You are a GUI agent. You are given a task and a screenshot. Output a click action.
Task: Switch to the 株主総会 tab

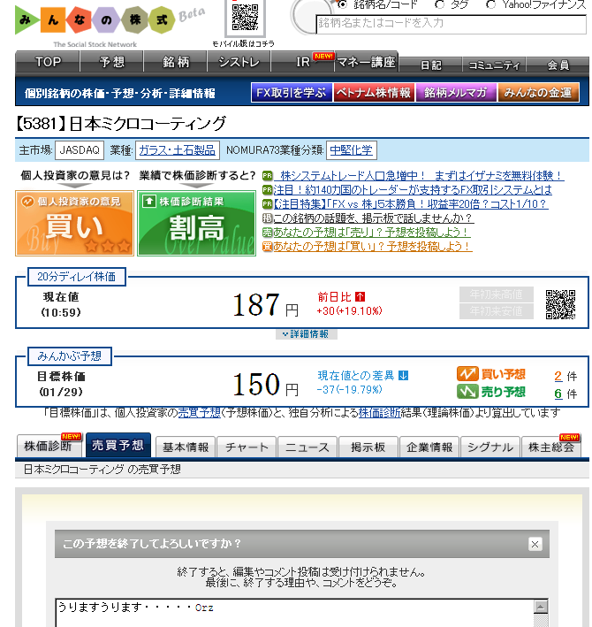(x=551, y=447)
